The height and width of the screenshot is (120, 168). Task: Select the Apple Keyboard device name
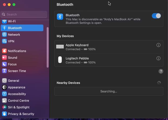click(77, 45)
